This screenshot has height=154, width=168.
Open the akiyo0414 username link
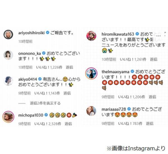(x=28, y=79)
